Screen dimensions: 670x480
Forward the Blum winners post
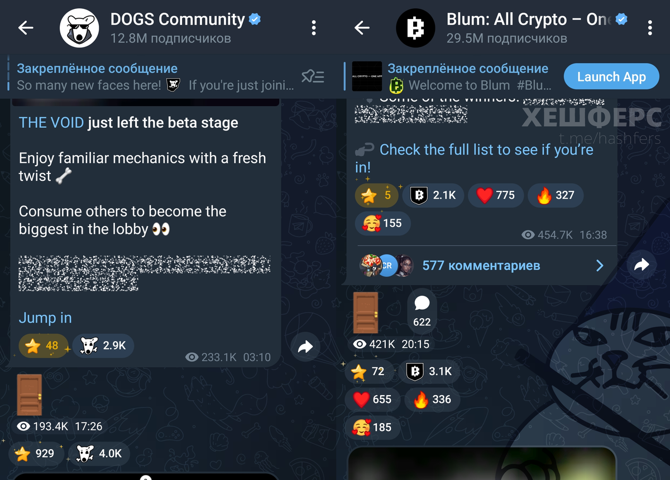642,265
